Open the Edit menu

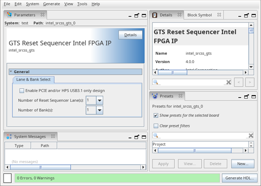coord(18,4)
